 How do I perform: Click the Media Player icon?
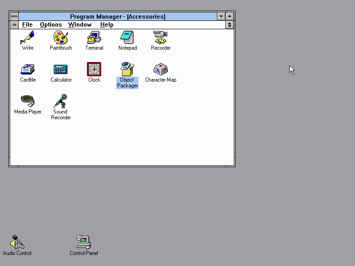click(x=28, y=102)
